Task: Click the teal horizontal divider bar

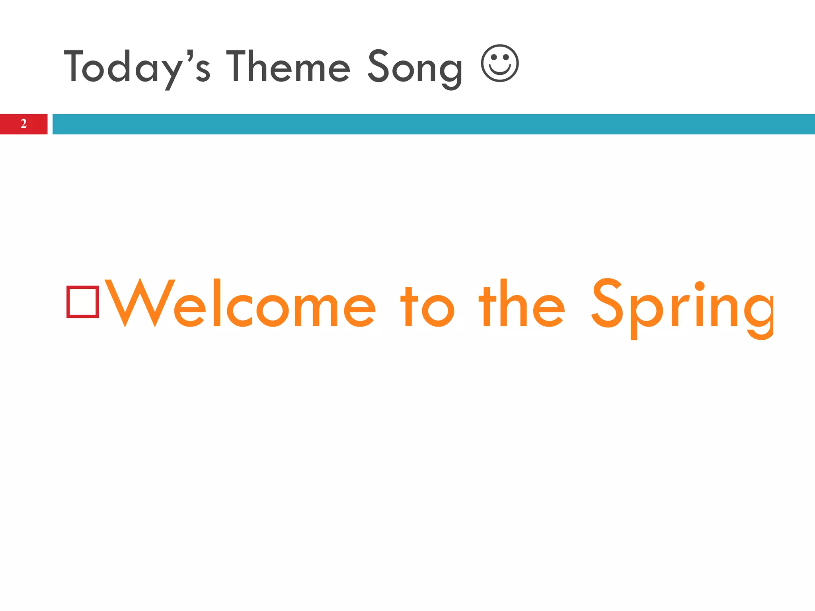Action: pos(434,124)
